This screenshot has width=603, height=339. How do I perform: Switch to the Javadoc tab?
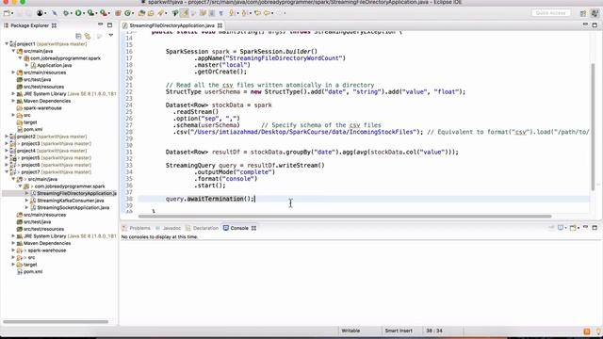(168, 228)
